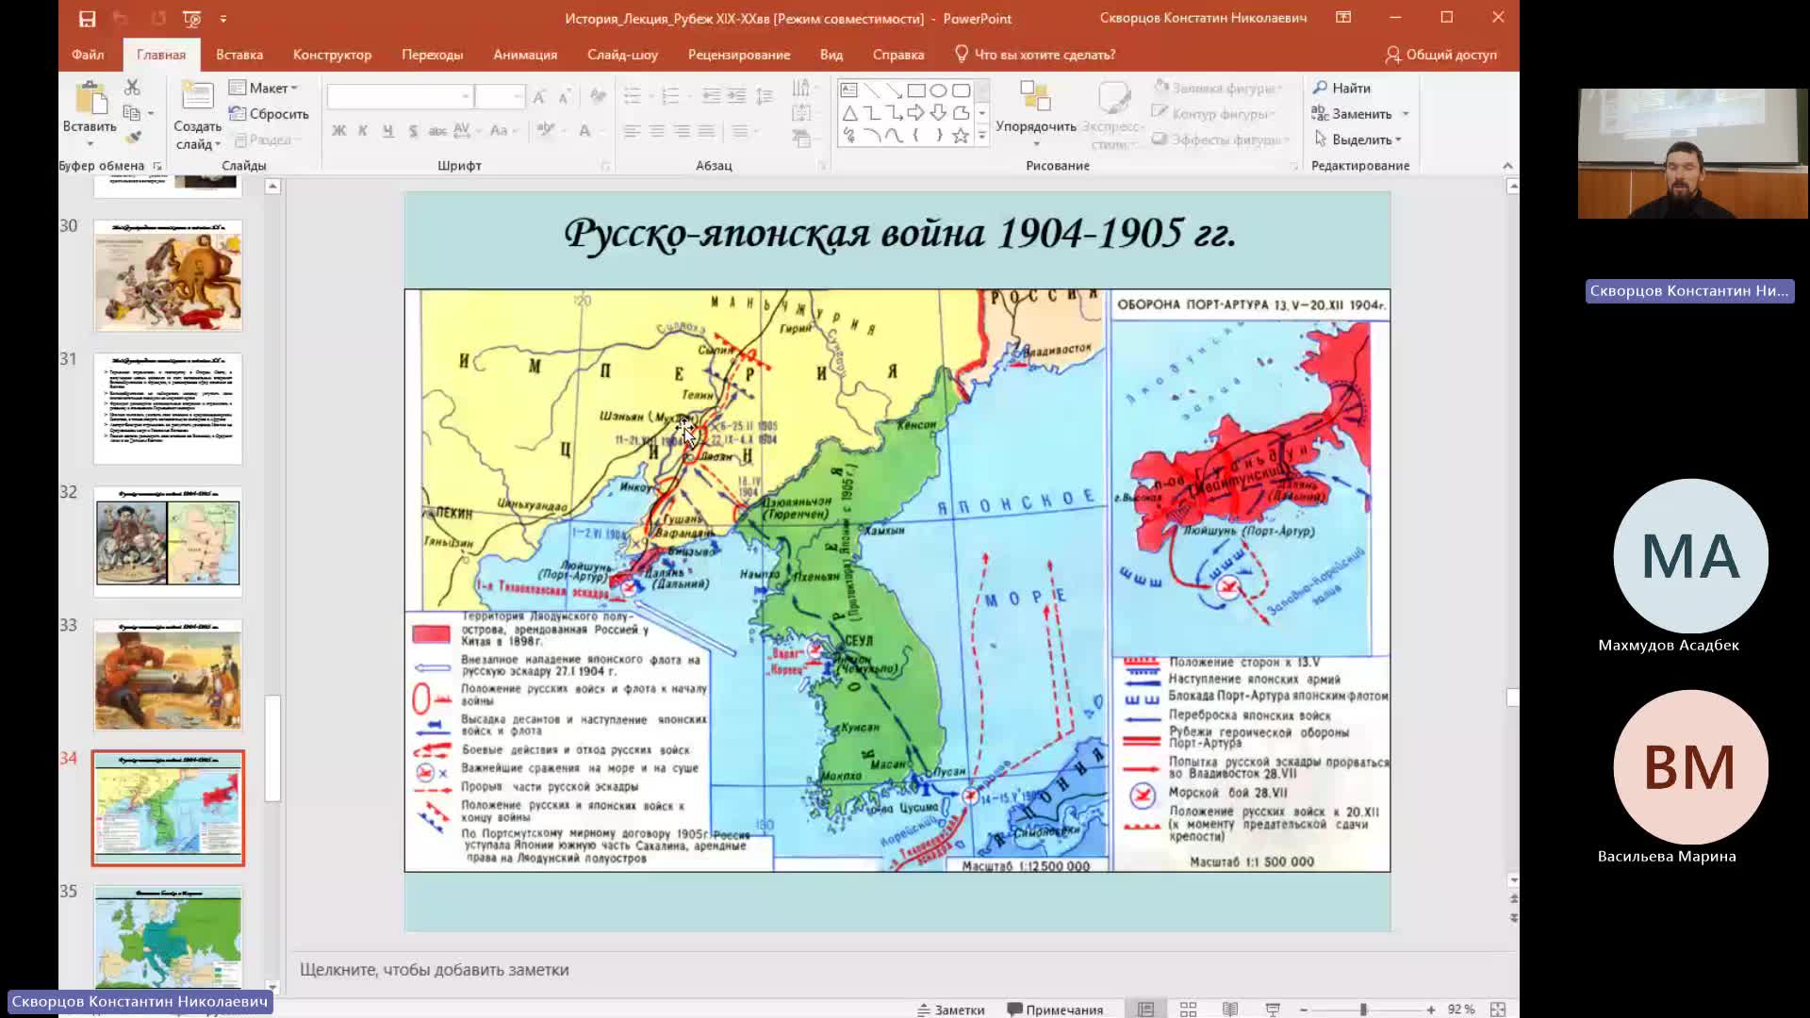This screenshot has height=1018, width=1810.
Task: Fit slide to current window
Action: click(1498, 1010)
